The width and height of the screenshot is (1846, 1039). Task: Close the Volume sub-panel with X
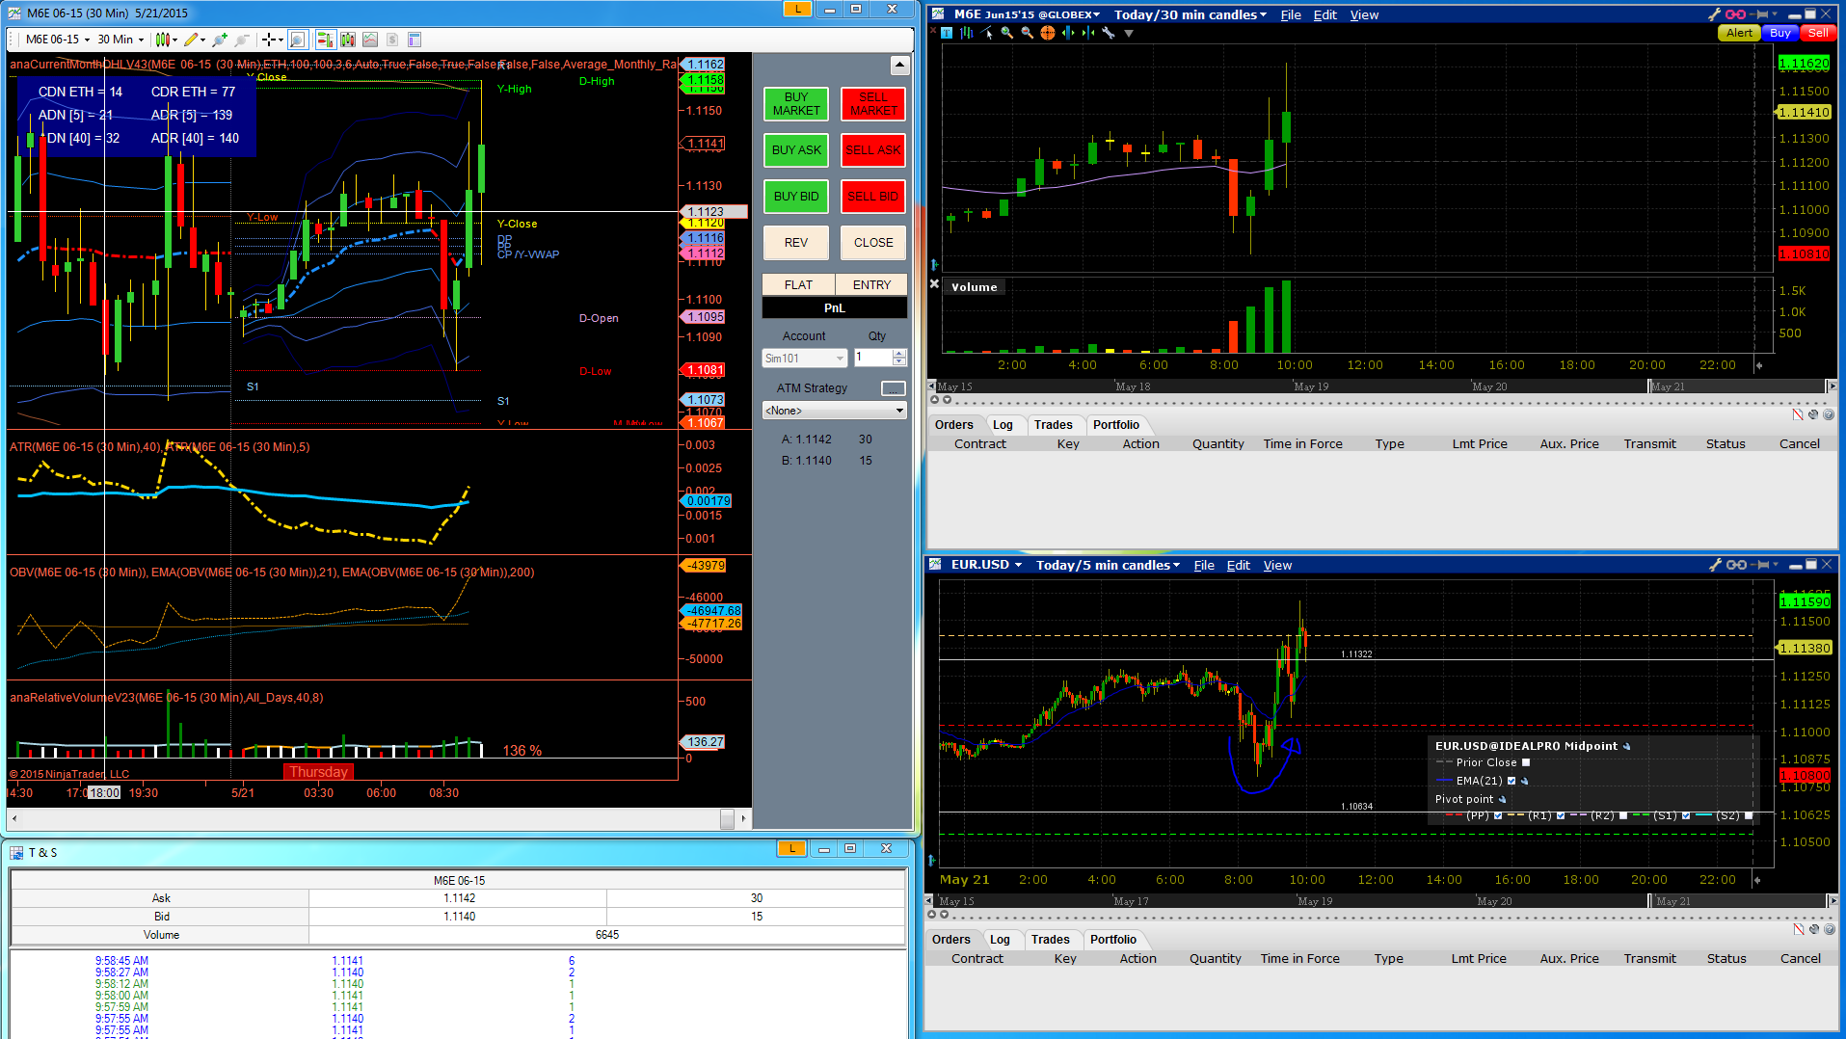[934, 284]
